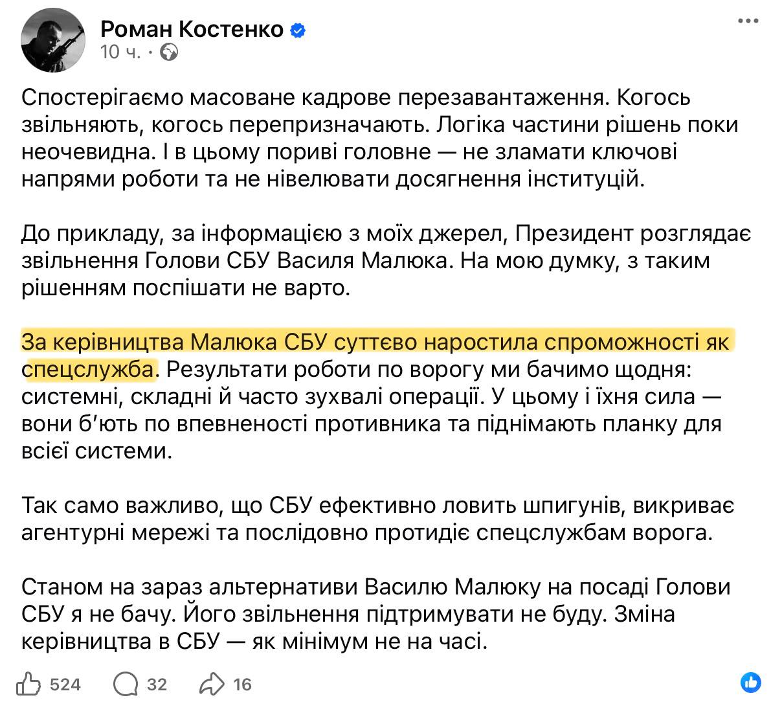Open the 32 comments count

click(x=157, y=684)
